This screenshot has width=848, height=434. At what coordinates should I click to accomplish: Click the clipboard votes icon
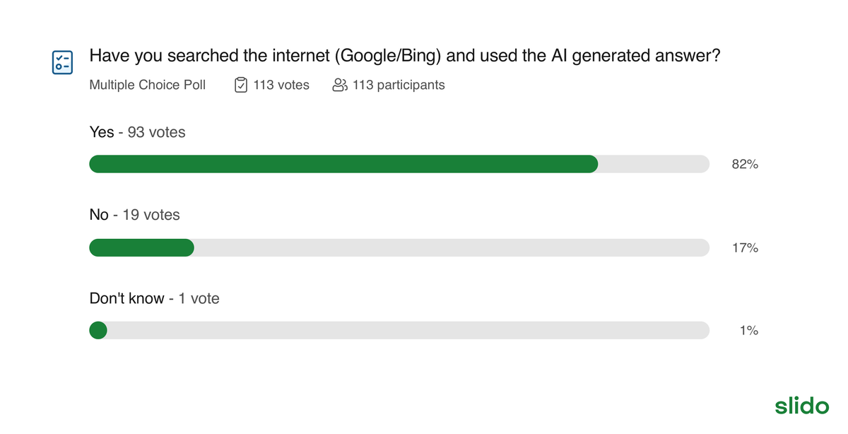pos(240,85)
